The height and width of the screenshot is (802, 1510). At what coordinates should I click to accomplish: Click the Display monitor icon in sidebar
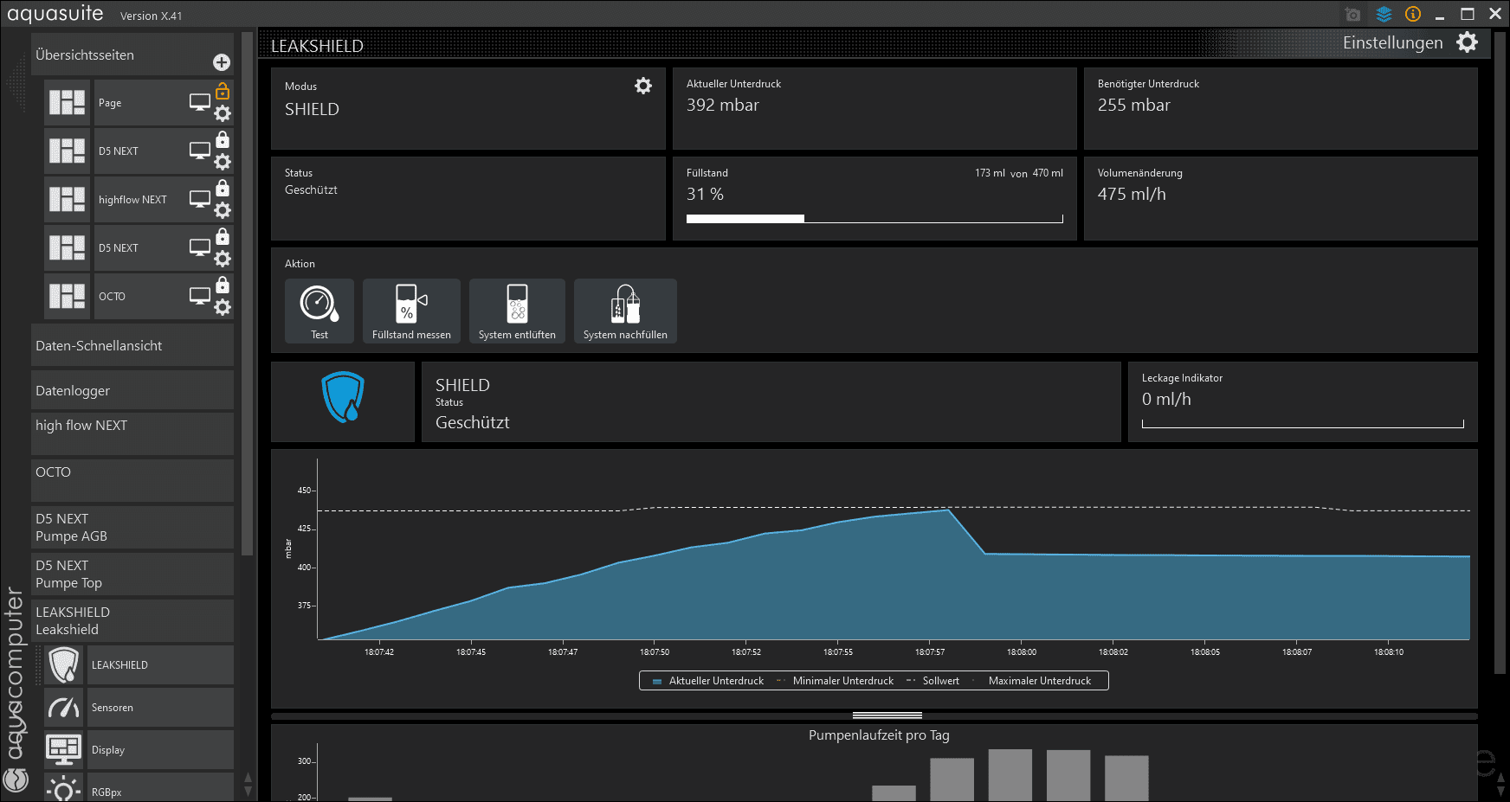click(x=63, y=750)
